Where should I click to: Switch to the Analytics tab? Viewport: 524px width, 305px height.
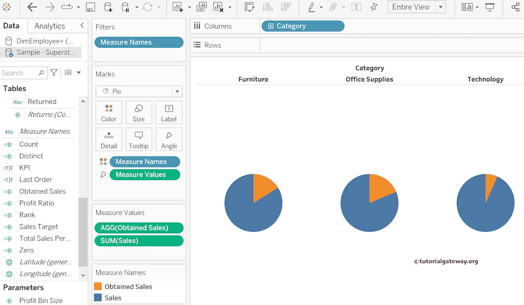pyautogui.click(x=50, y=26)
